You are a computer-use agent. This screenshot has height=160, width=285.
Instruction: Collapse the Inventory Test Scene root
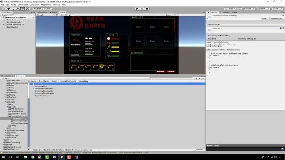1,17
